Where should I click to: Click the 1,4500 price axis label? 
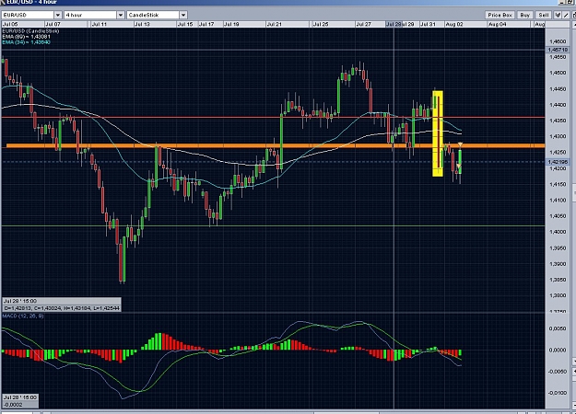tap(558, 73)
